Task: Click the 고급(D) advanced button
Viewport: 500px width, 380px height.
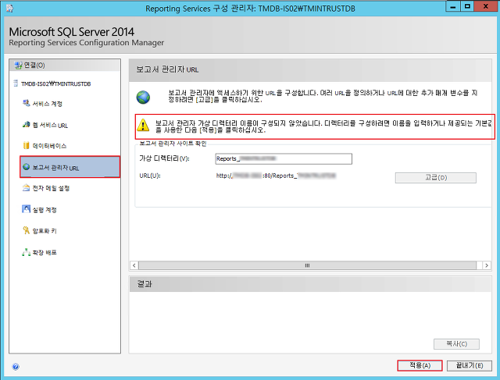Action: tap(436, 178)
